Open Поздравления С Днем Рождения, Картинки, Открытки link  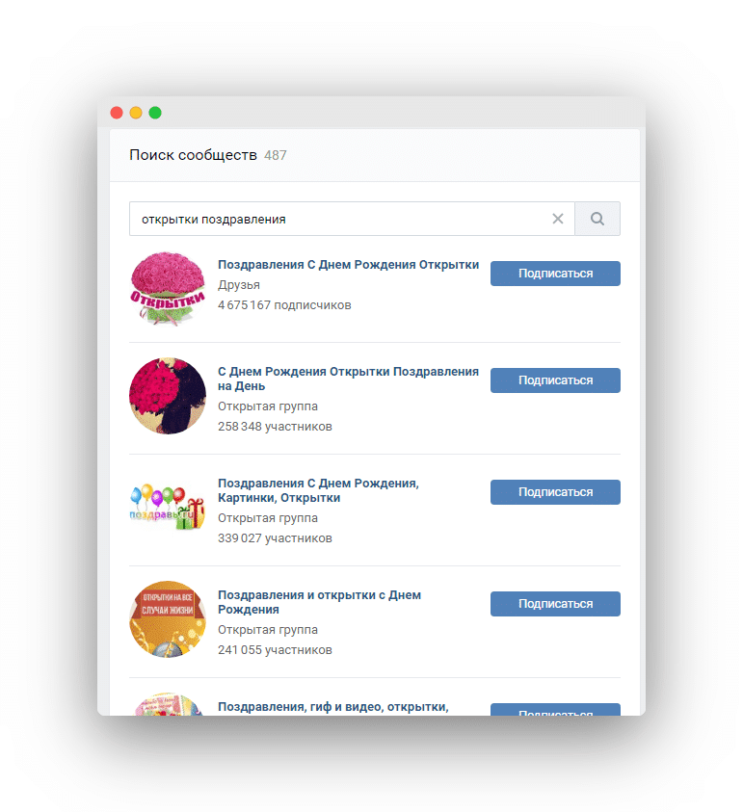[318, 490]
